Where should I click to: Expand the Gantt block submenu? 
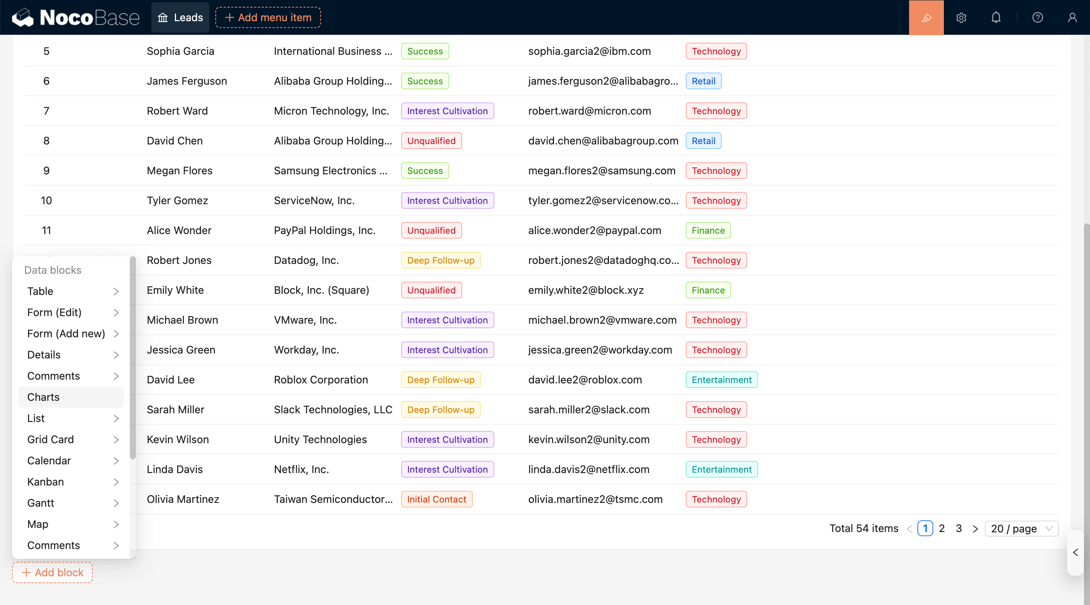tap(71, 503)
